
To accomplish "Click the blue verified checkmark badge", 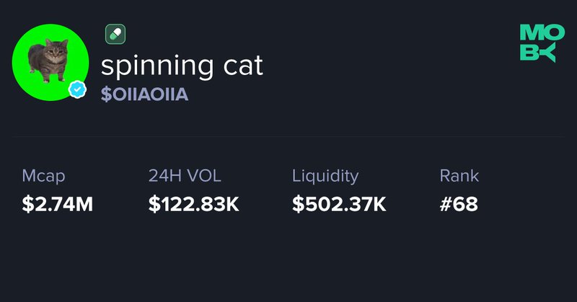I will 77,89.
